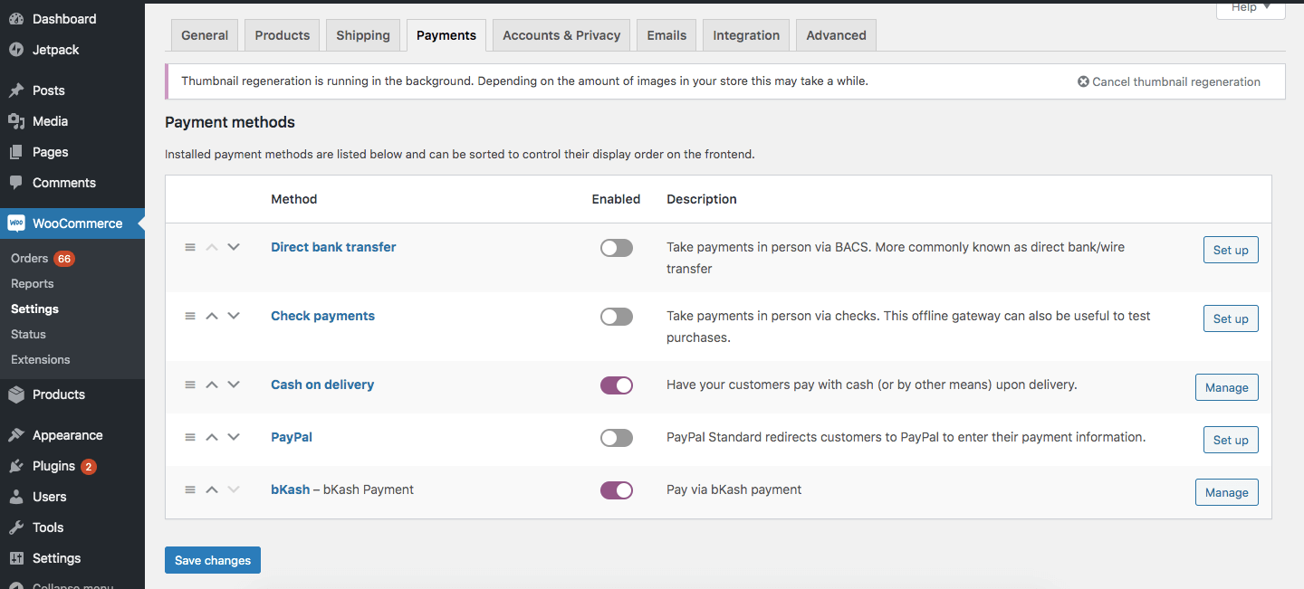Move Check payments up with arrow
Screen dimensions: 1304x589
(212, 316)
